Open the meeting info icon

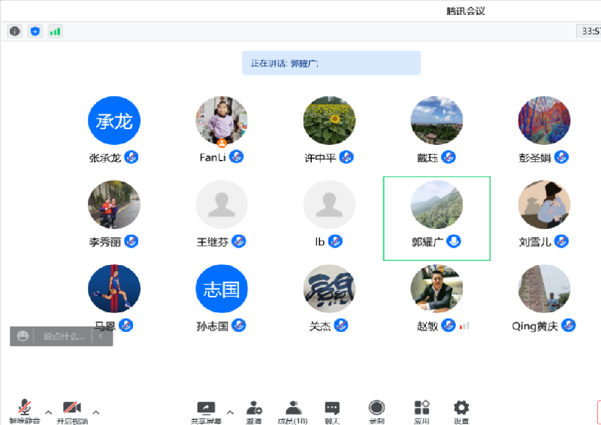(x=14, y=31)
